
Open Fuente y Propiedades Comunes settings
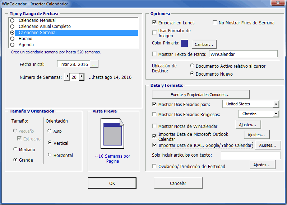coord(200,95)
